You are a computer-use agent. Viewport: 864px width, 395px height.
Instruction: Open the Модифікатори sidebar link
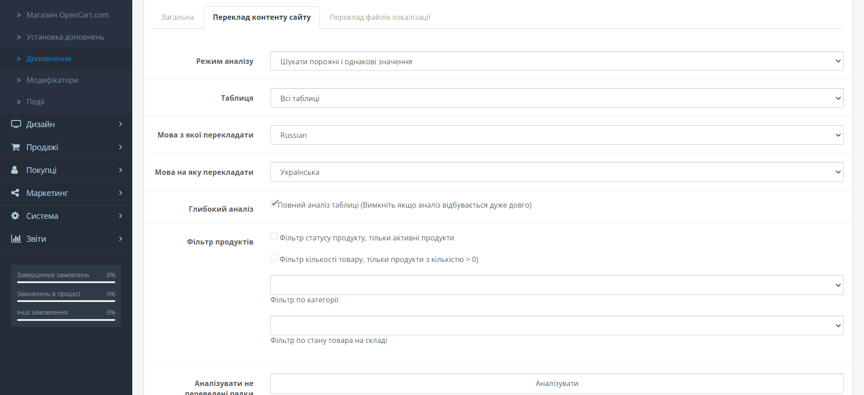52,80
